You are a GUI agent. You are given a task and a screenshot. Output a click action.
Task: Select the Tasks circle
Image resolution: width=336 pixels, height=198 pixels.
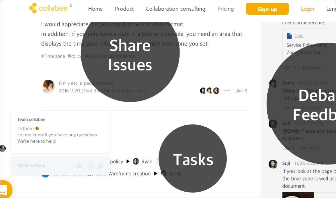pos(193,158)
